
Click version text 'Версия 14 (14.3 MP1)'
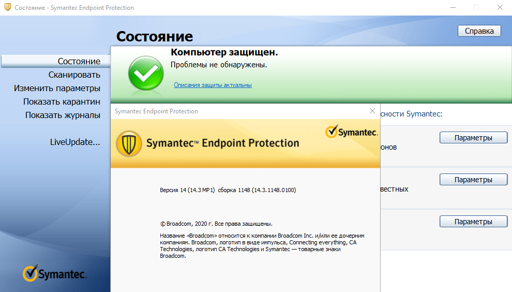point(187,190)
